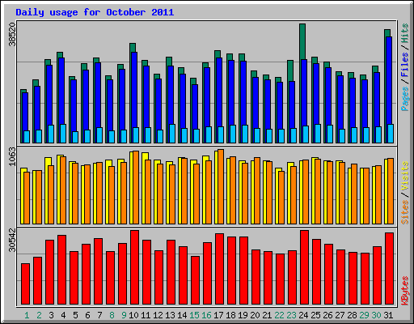This screenshot has height=324, width=414.
Task: Click day 15 on the x-axis
Action: (194, 315)
